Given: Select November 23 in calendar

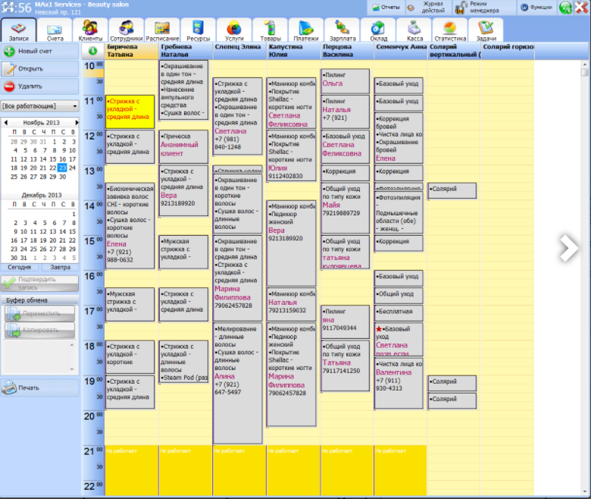Looking at the screenshot, I should 63,168.
